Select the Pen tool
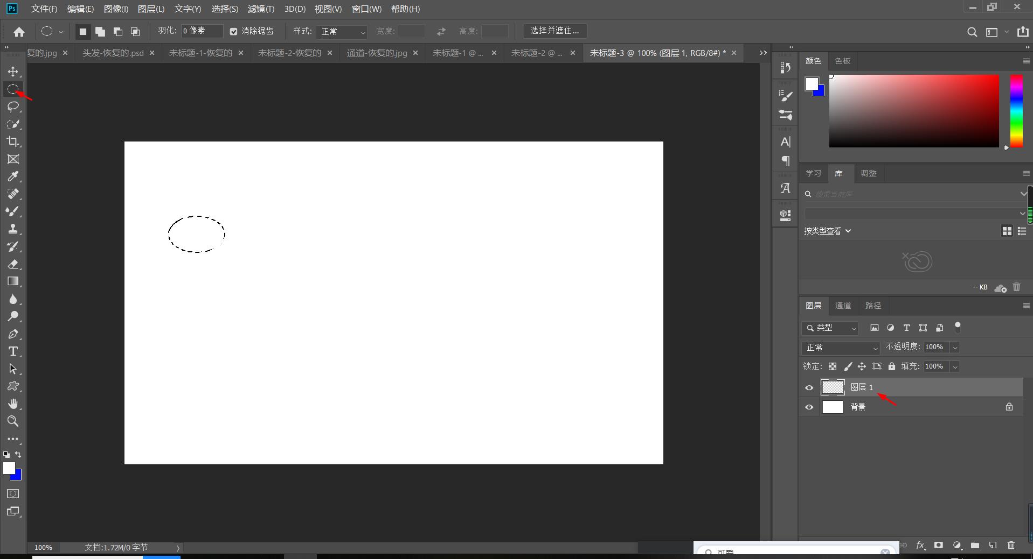 (13, 334)
